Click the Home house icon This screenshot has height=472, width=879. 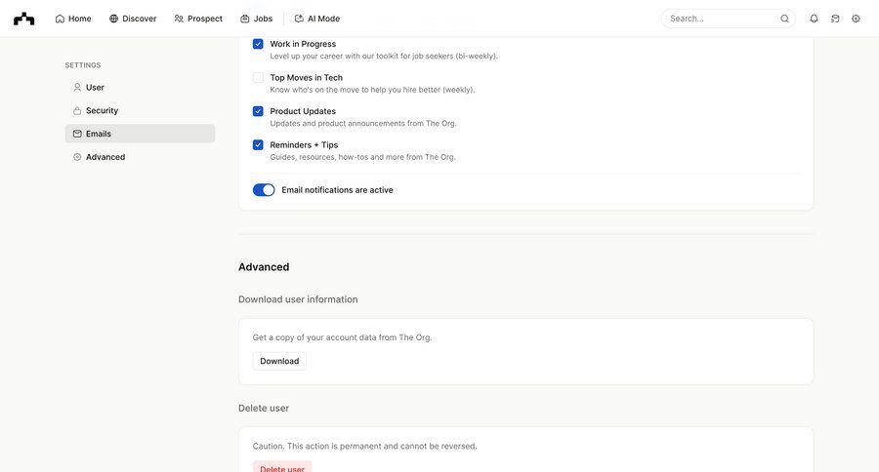60,19
